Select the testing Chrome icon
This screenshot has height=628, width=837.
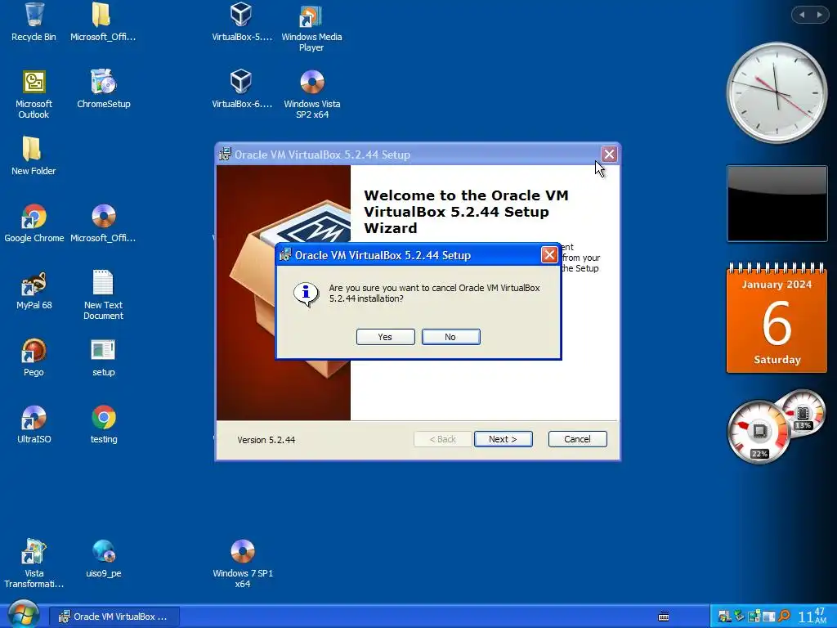point(104,425)
